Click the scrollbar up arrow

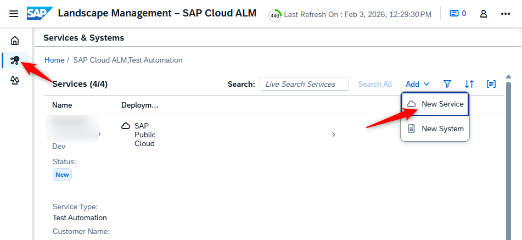coord(508,77)
